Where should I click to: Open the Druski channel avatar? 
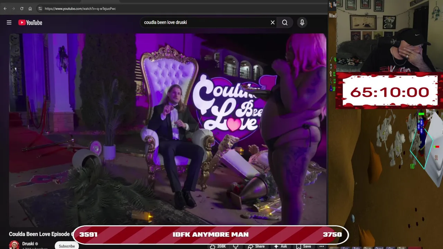(x=14, y=245)
